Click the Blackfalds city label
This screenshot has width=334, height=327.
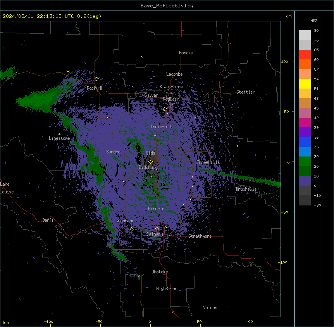point(171,87)
